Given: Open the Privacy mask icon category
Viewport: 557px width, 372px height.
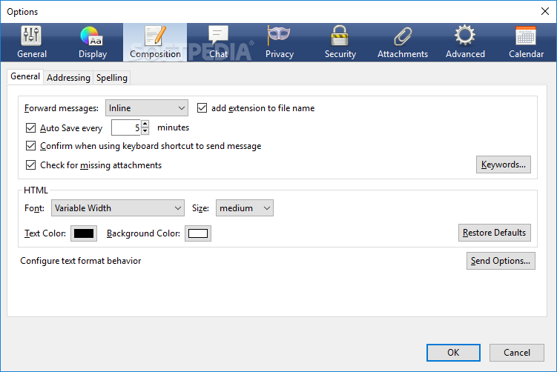Looking at the screenshot, I should (x=279, y=42).
